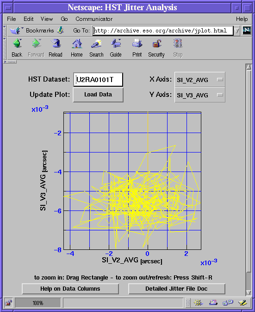
Task: Open the Go menu
Action: coord(64,19)
